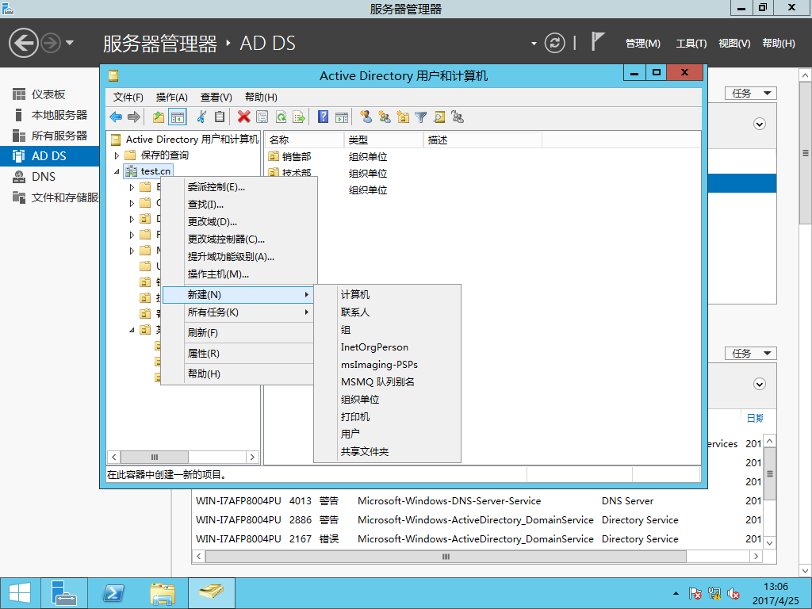The height and width of the screenshot is (609, 812).
Task: Click the green Refresh toolbar icon
Action: (x=281, y=117)
